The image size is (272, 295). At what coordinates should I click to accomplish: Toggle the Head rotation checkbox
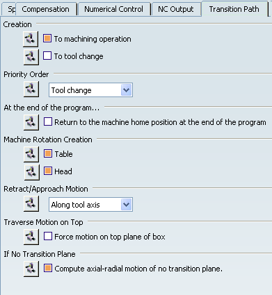[48, 171]
